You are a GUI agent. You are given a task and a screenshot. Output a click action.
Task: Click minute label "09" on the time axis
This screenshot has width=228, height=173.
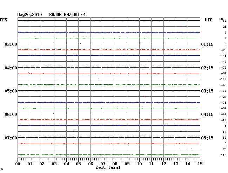pyautogui.click(x=127, y=164)
